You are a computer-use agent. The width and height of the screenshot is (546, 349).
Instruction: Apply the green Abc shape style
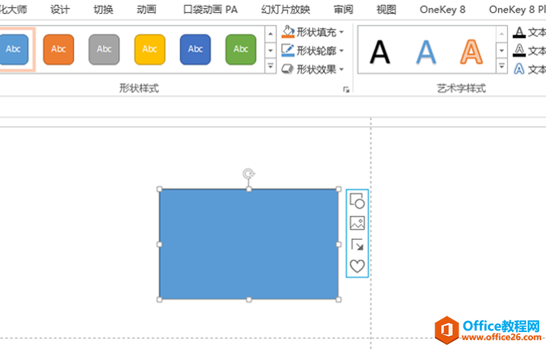click(x=241, y=49)
